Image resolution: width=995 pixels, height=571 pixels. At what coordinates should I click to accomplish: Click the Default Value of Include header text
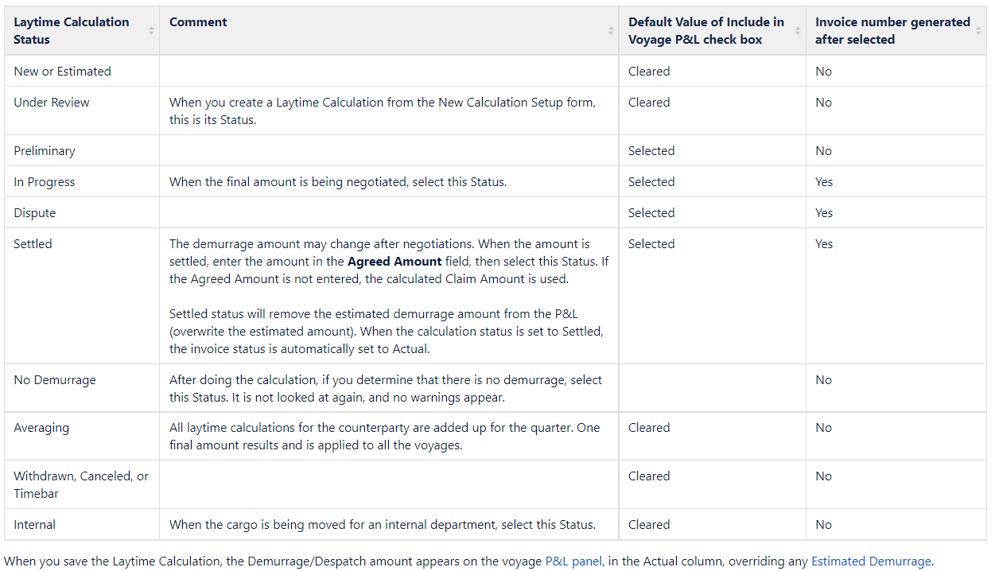point(705,30)
